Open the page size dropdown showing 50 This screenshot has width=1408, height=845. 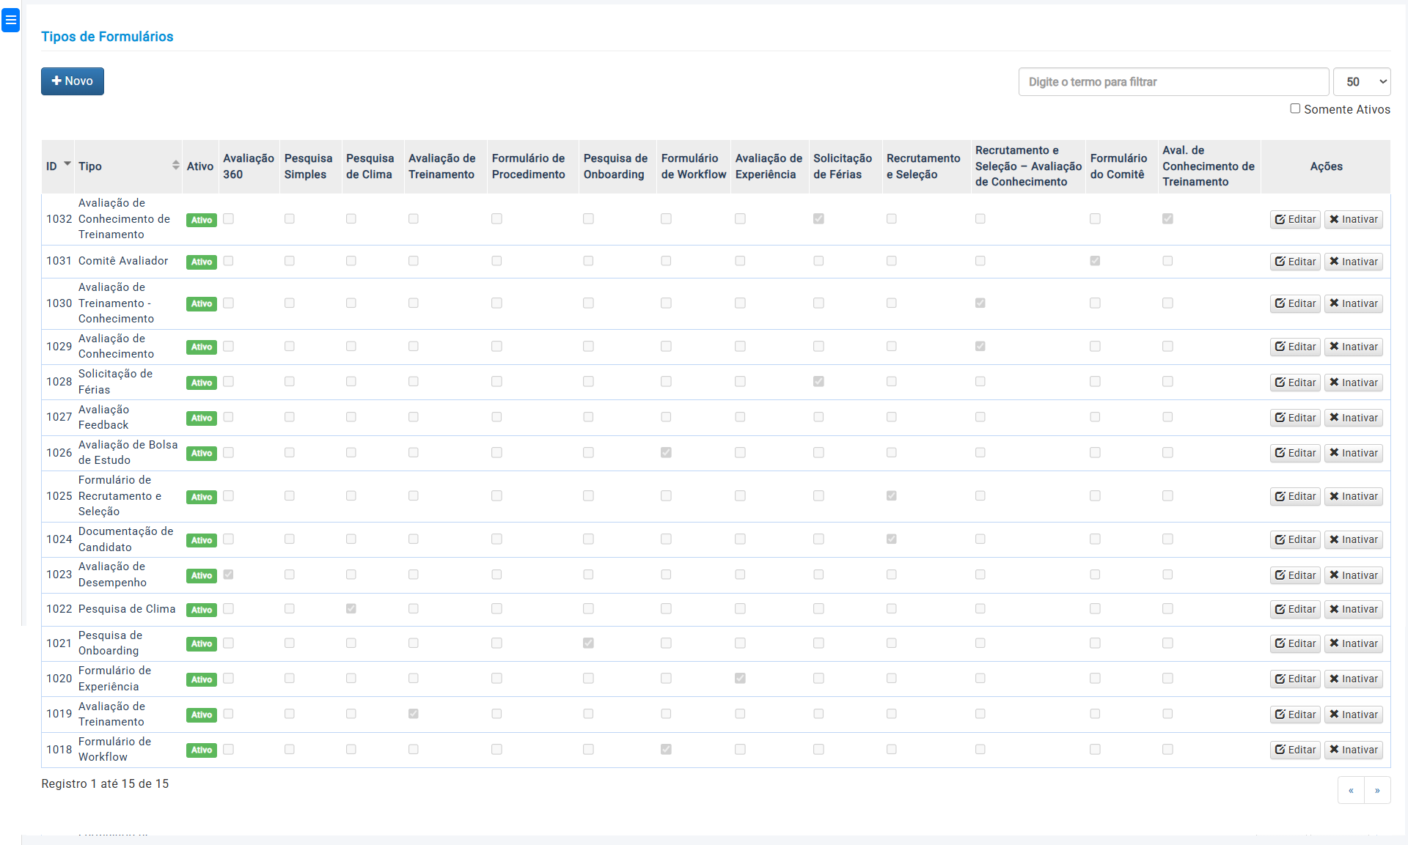(x=1361, y=82)
